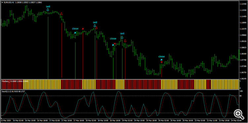Click the second text label reading sell
The image size is (248, 123).
point(95,22)
